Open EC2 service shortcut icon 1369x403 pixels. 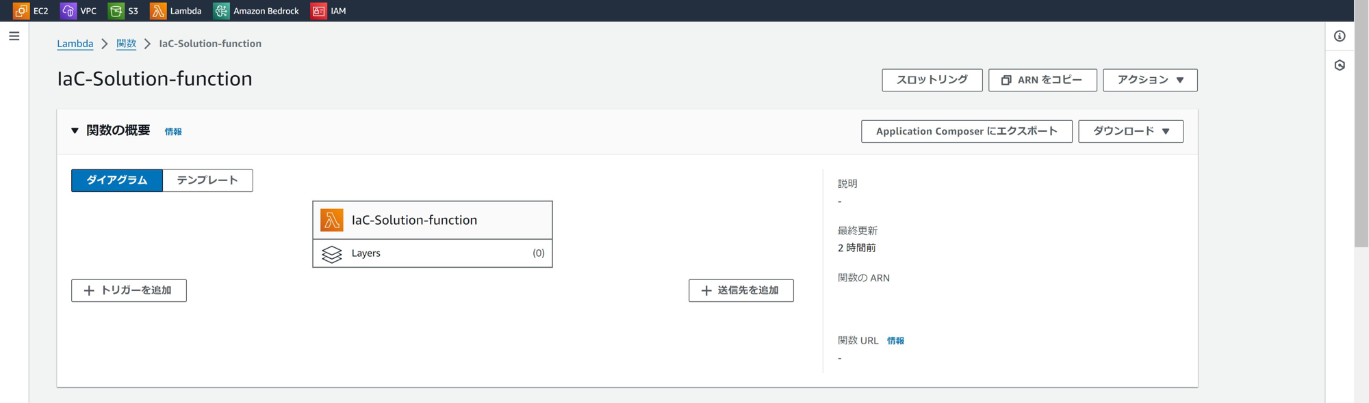click(21, 11)
